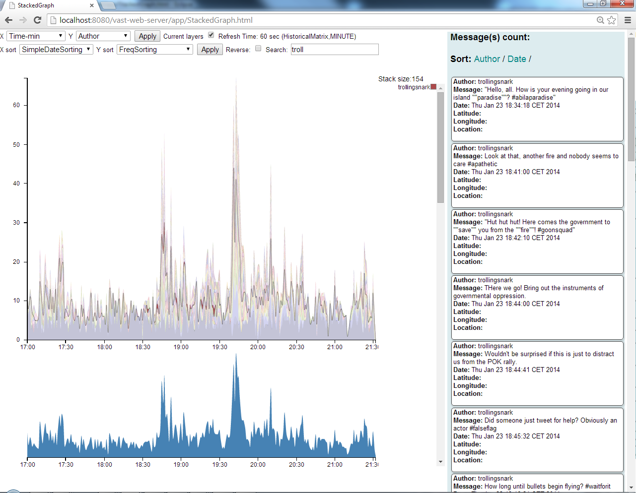Open the X axis Time-min dropdown
The height and width of the screenshot is (493, 636).
[x=36, y=36]
